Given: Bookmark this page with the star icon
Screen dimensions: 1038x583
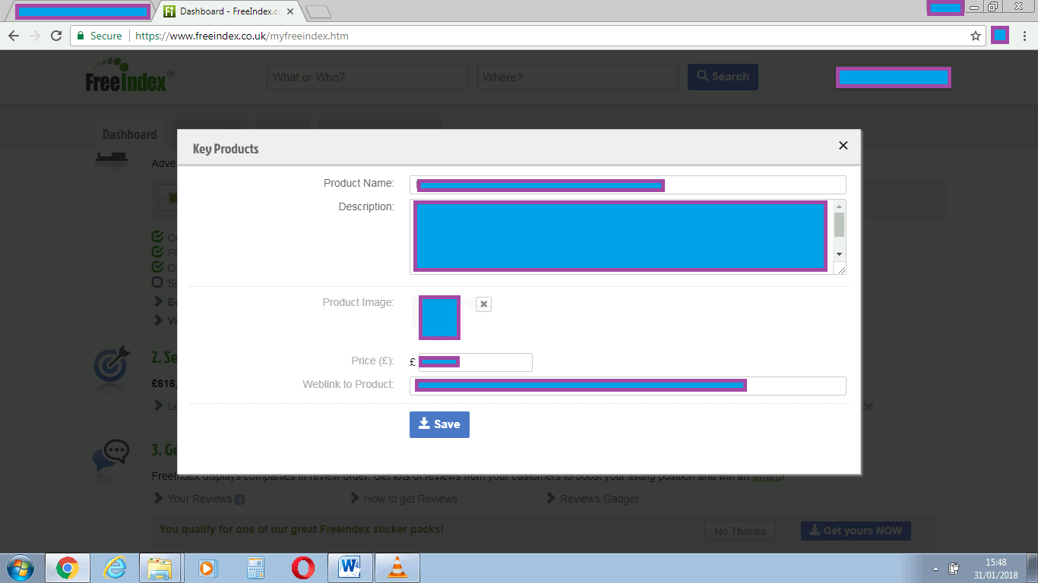Looking at the screenshot, I should point(976,36).
